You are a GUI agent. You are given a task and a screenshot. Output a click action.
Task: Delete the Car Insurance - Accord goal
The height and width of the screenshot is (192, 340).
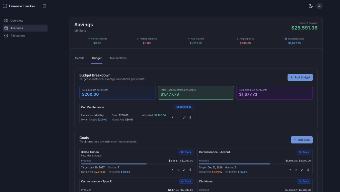pos(308,170)
